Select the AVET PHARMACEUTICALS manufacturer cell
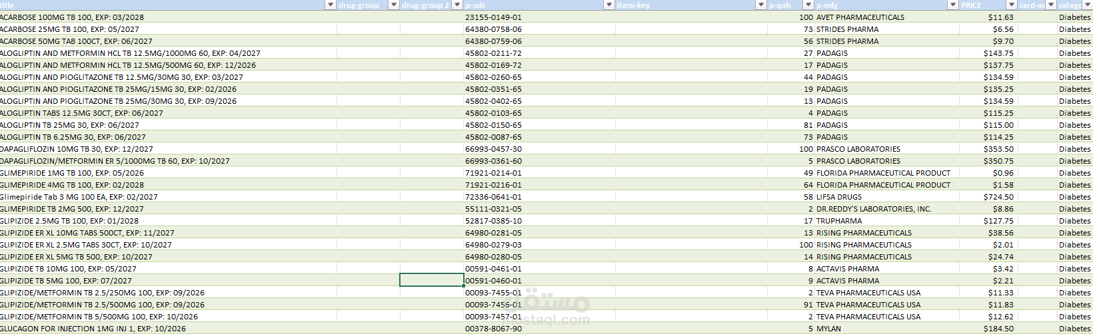The width and height of the screenshot is (1093, 334). tap(887, 17)
